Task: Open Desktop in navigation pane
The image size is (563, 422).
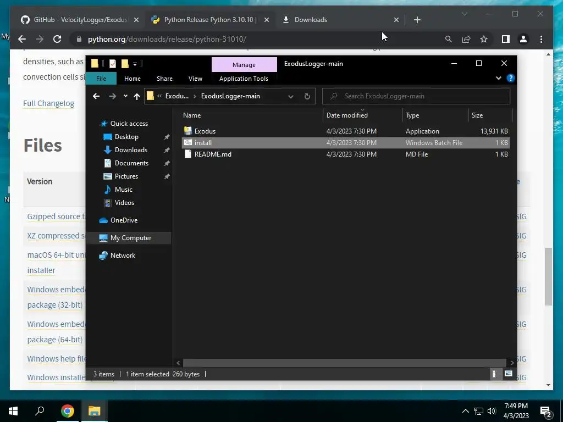Action: (126, 137)
